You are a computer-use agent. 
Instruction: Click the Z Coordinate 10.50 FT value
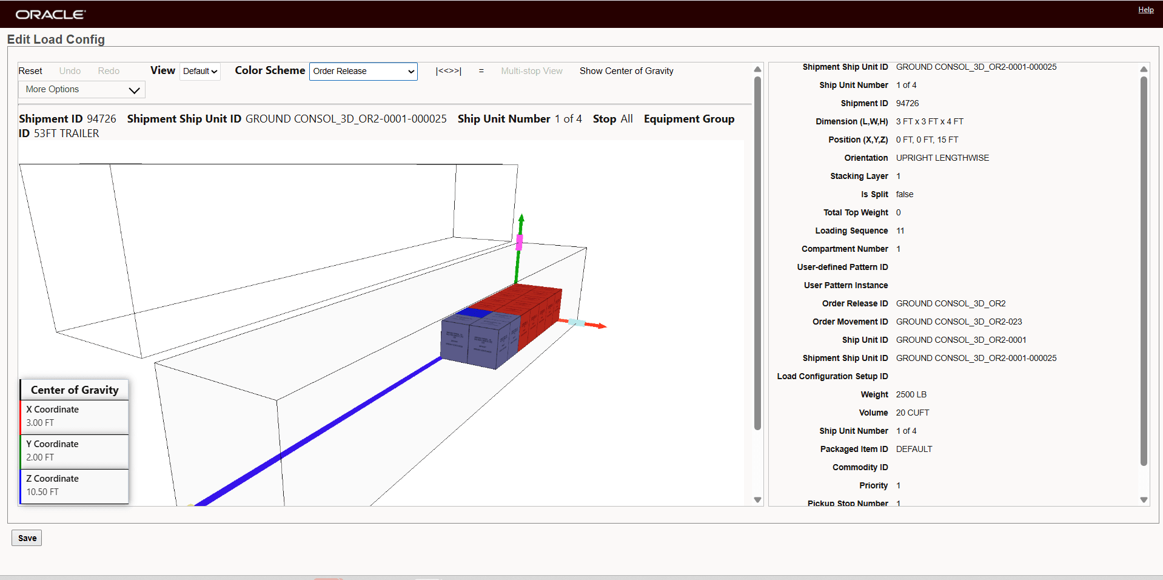coord(42,492)
